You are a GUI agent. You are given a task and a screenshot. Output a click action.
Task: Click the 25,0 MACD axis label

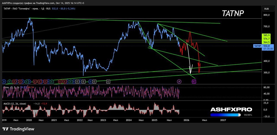[266, 103]
